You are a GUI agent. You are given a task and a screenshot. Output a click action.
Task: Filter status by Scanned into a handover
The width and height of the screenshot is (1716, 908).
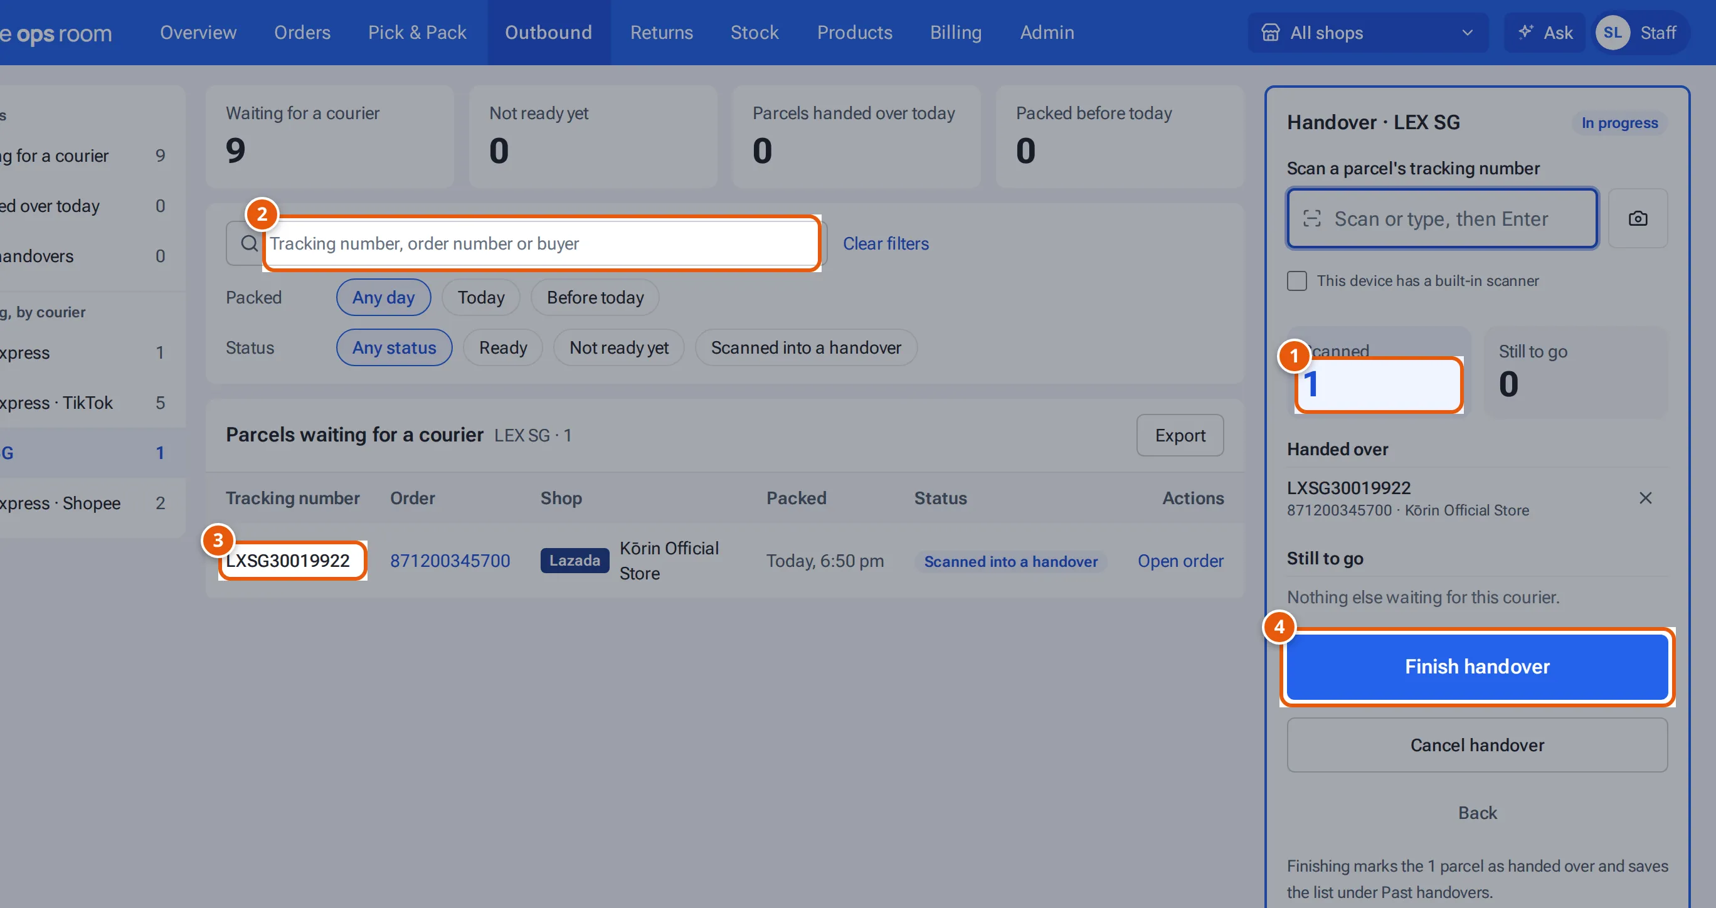pyautogui.click(x=805, y=347)
